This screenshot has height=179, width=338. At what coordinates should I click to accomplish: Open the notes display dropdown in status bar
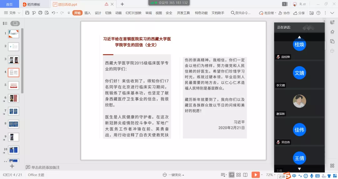click(224, 175)
